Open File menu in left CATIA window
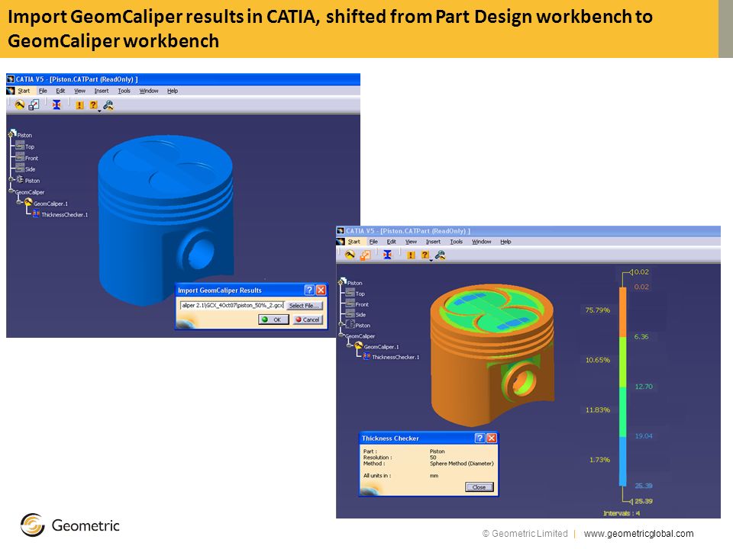The width and height of the screenshot is (733, 549). pyautogui.click(x=43, y=91)
